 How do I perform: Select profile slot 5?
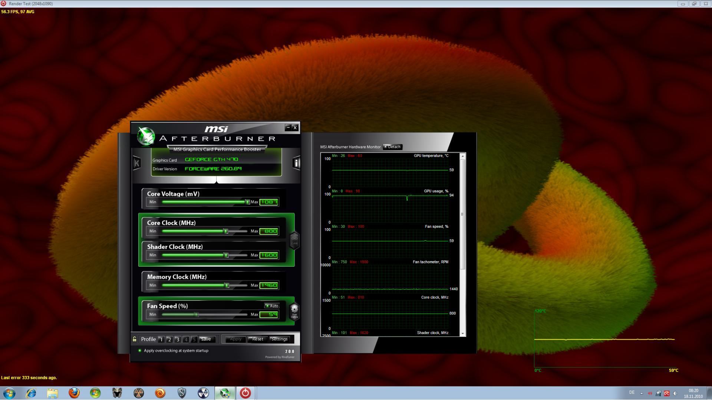click(194, 339)
